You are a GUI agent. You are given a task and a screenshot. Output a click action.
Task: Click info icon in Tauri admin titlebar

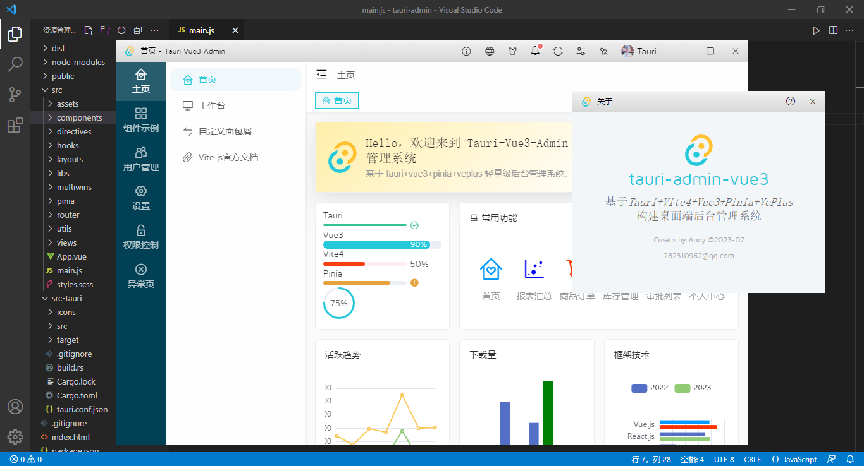click(467, 51)
